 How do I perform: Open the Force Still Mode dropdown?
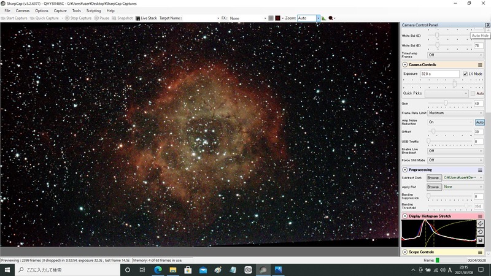coord(455,160)
